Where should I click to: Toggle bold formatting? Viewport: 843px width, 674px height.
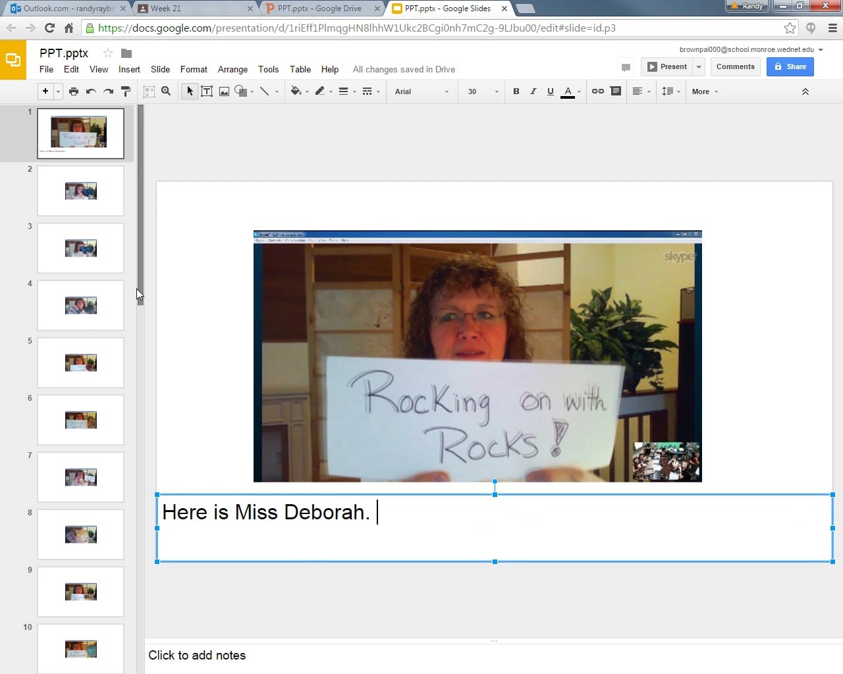click(516, 91)
